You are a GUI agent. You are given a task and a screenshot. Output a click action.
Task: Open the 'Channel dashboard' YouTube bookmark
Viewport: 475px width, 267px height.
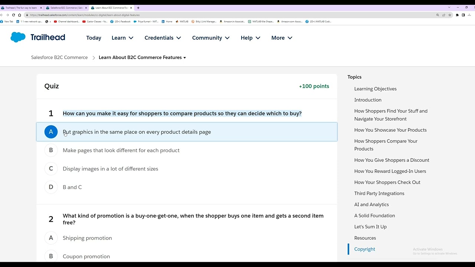click(x=67, y=22)
